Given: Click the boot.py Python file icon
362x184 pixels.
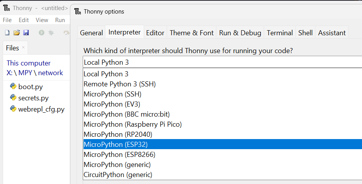Looking at the screenshot, I should click(x=13, y=87).
